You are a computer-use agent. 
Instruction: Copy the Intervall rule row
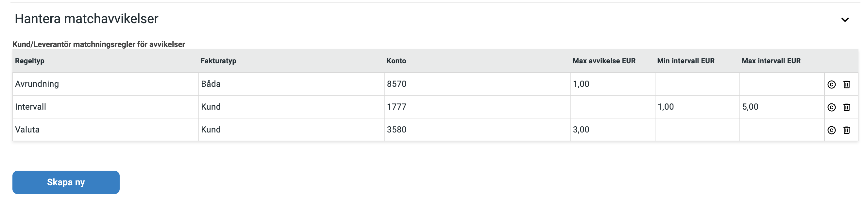point(831,107)
